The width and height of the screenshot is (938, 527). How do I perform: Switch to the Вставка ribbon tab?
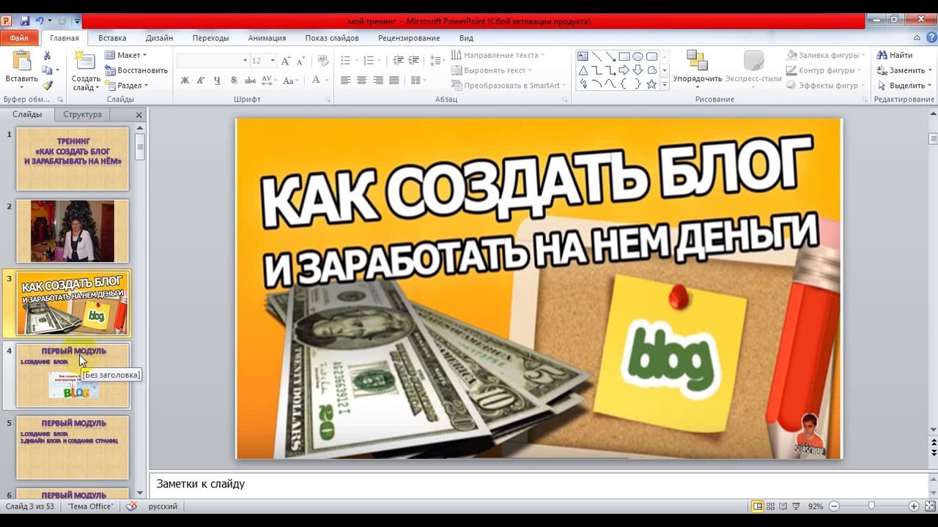[x=112, y=38]
